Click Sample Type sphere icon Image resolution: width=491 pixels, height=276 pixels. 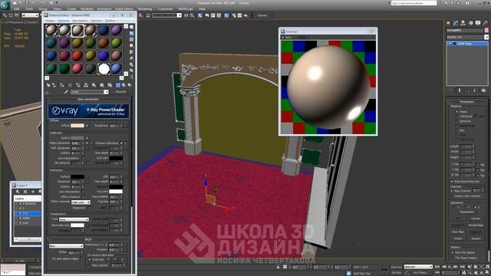click(131, 28)
